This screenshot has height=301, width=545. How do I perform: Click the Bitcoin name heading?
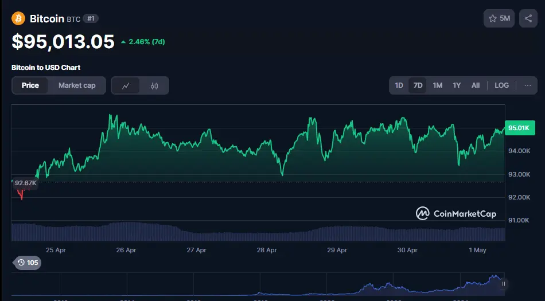pos(47,18)
